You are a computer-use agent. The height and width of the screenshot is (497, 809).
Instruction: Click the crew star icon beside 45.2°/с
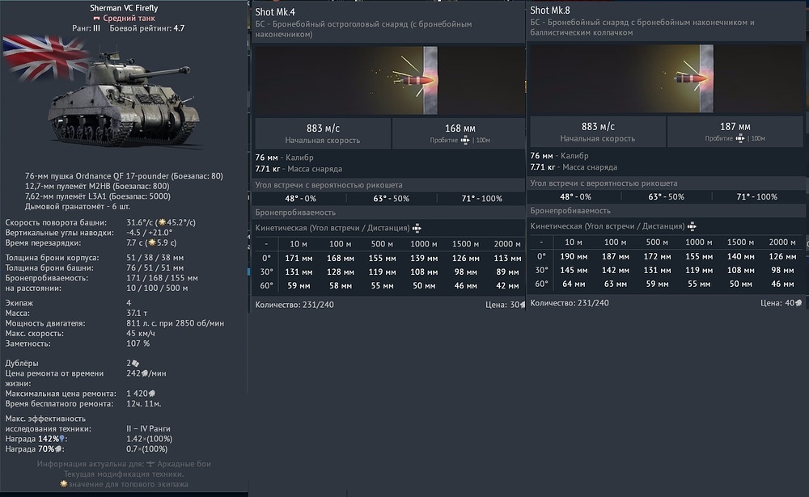point(163,221)
